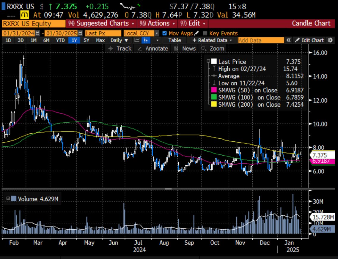Screen dimensions: 338x259
Task: Click the magenta SMAVG (50) color swatch
Action: (x=214, y=90)
